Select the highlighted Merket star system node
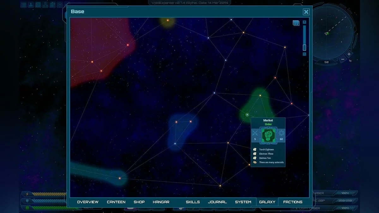379x213 pixels. (247, 115)
